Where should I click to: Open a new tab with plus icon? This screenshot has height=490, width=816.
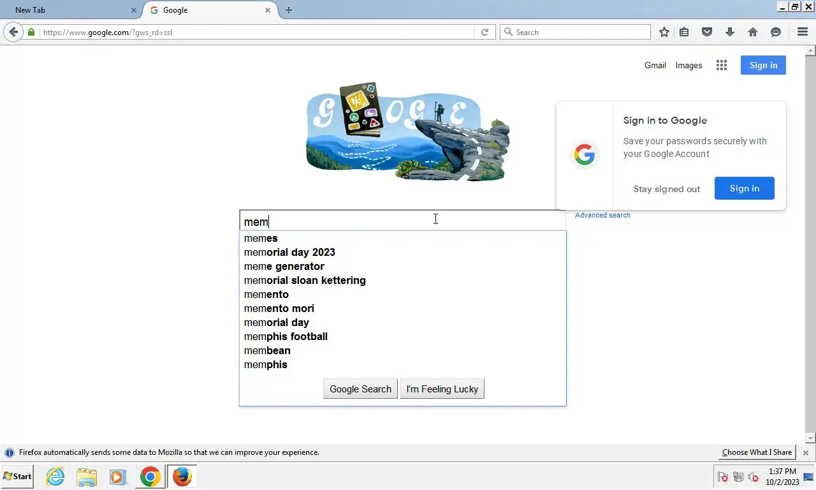point(289,10)
